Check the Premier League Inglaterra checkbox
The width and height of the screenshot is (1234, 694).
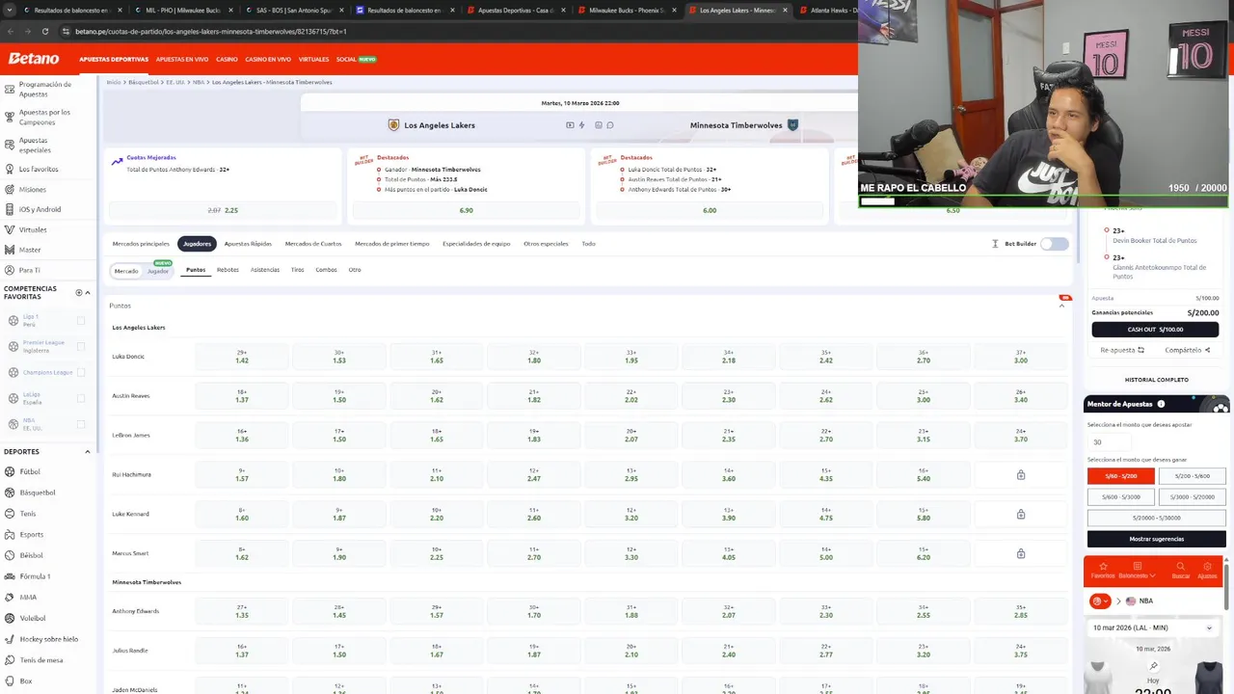click(81, 347)
